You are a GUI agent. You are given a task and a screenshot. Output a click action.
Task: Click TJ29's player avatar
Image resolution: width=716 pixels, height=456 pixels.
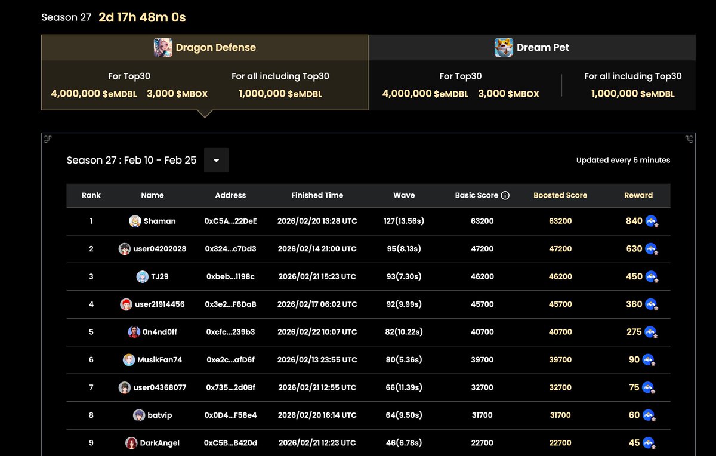142,276
